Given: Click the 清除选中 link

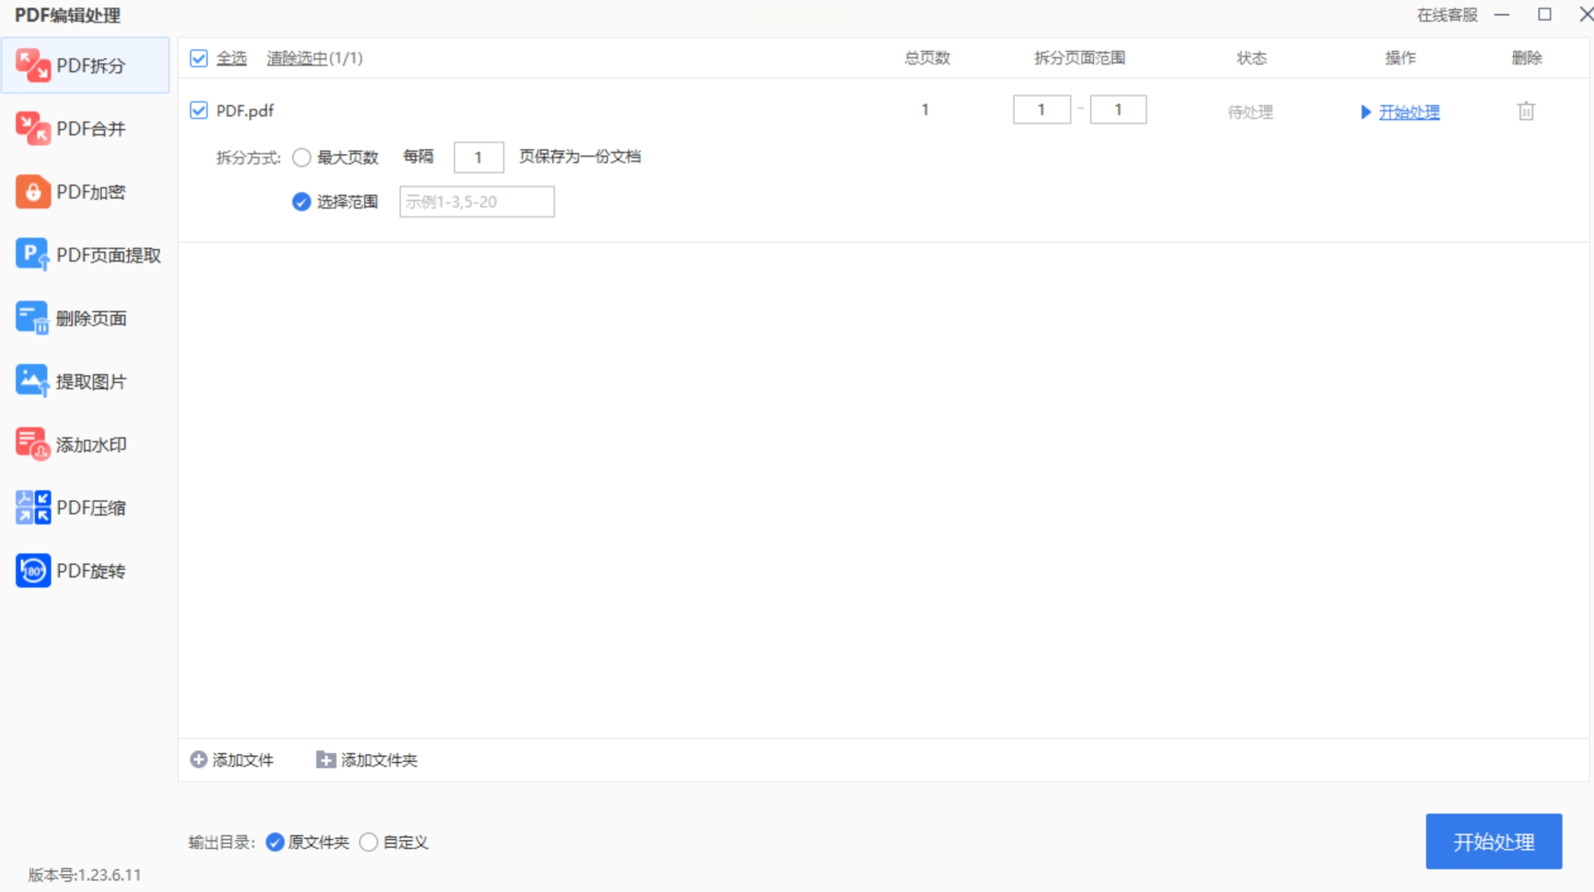Looking at the screenshot, I should pos(297,59).
